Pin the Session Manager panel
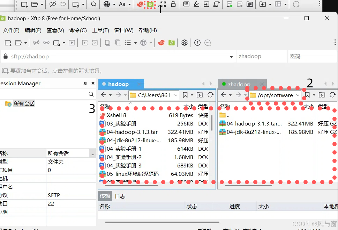This screenshot has width=338, height=230. pos(85,83)
